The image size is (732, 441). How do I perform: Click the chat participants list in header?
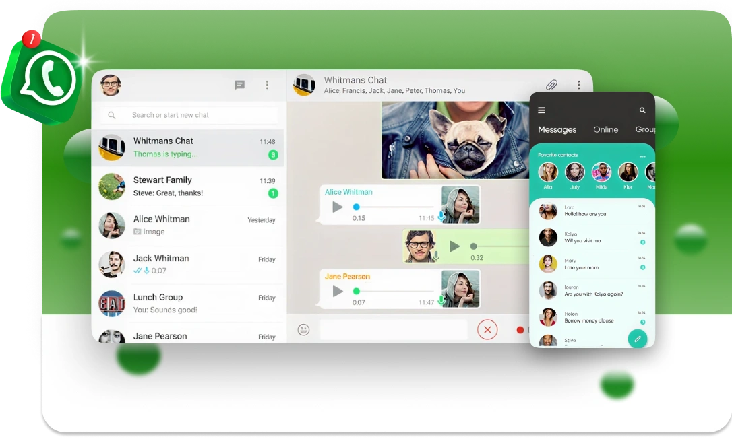[394, 90]
